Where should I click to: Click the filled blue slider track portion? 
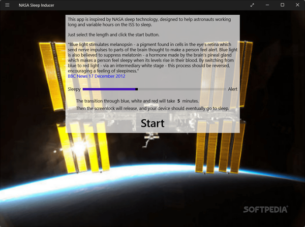point(109,89)
